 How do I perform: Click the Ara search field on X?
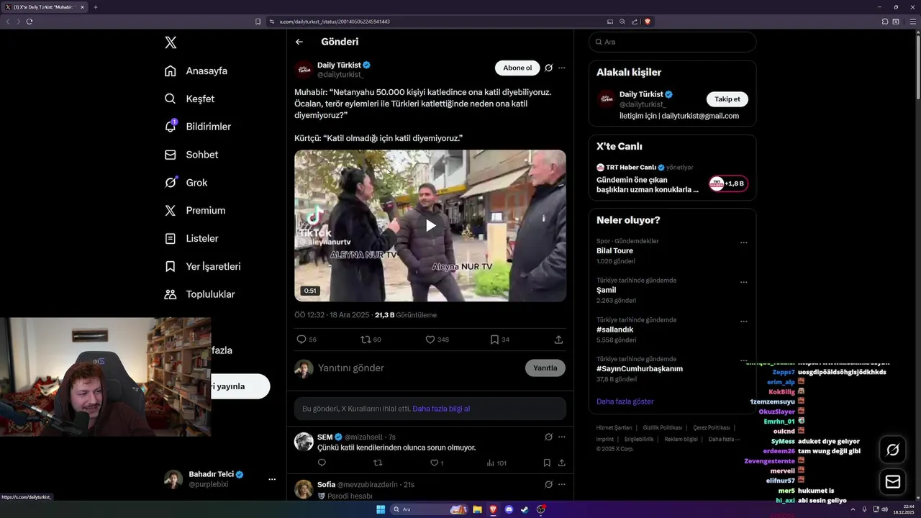click(672, 42)
